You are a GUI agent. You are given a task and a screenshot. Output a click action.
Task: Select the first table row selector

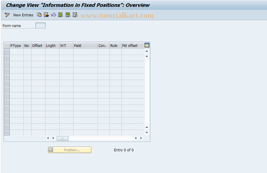tap(7, 52)
